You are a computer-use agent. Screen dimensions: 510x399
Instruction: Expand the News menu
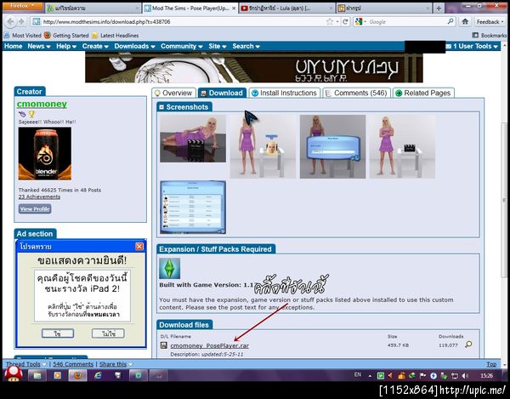pyautogui.click(x=39, y=46)
